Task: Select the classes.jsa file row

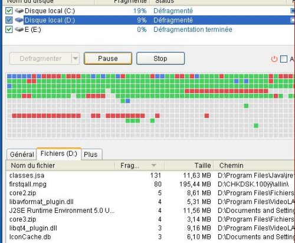Action: 150,175
